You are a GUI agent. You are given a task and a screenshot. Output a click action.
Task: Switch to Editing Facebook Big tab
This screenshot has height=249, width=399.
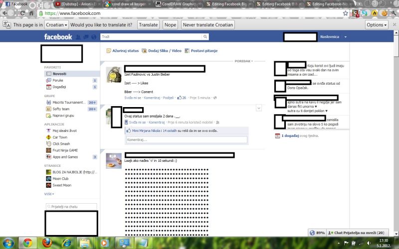pyautogui.click(x=228, y=4)
